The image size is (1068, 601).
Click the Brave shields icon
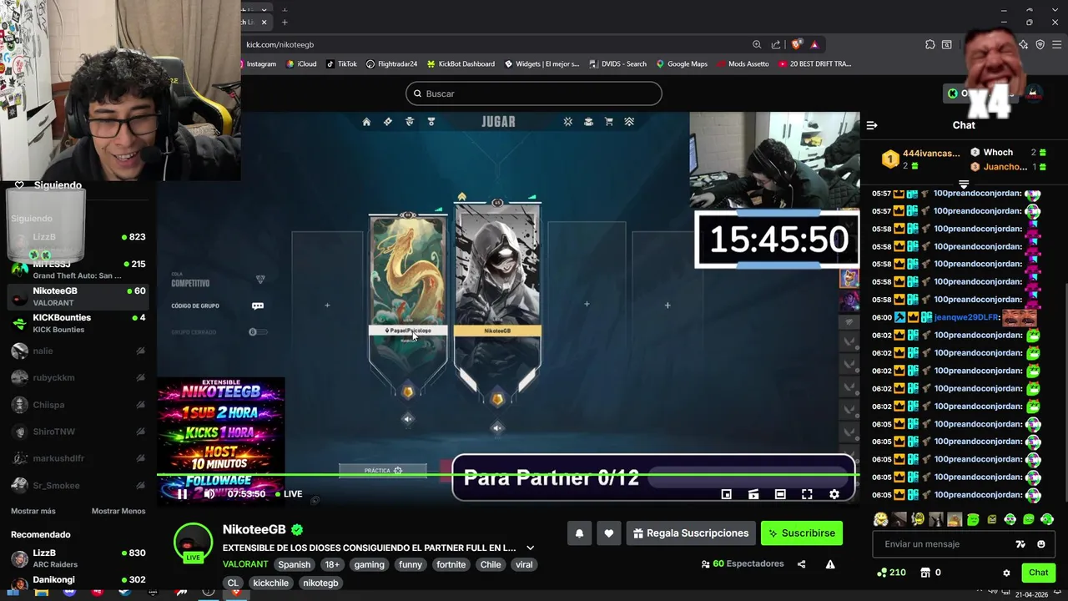tap(797, 44)
